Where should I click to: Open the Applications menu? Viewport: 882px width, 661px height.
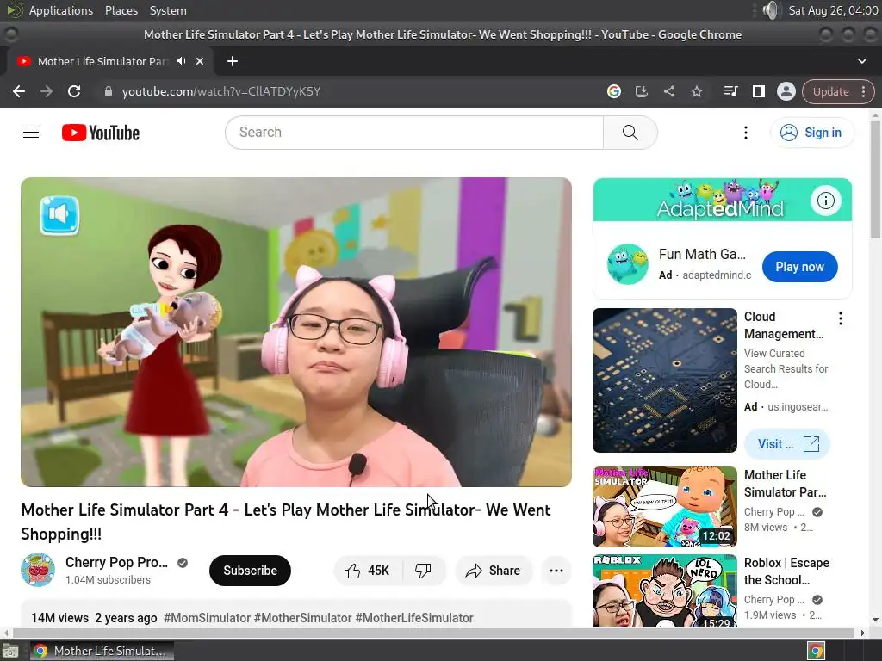click(x=61, y=10)
